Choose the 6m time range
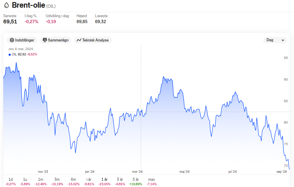Viewport: 294px width, 187px height. point(74,182)
